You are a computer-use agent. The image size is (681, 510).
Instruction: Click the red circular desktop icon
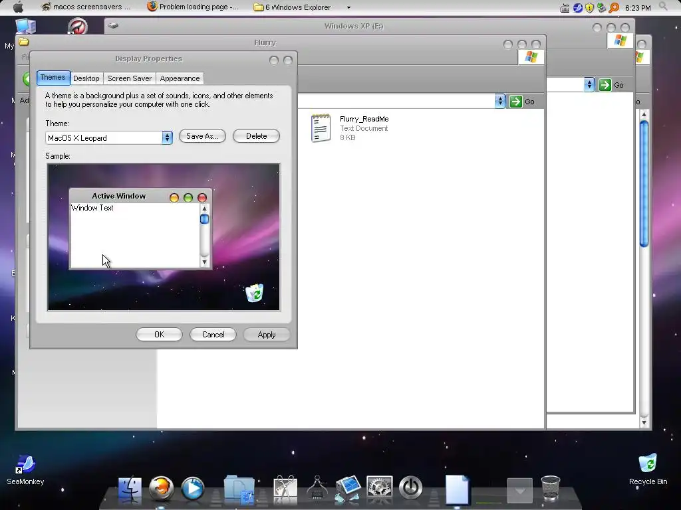pyautogui.click(x=78, y=27)
